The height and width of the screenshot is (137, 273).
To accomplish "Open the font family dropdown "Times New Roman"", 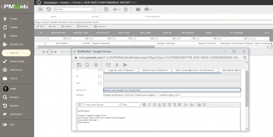I will pos(102,105).
